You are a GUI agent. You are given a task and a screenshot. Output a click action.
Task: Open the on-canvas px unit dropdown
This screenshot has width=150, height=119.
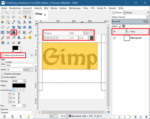coord(89,33)
